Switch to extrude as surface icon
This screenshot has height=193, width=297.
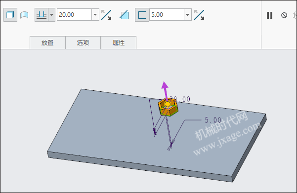point(24,15)
